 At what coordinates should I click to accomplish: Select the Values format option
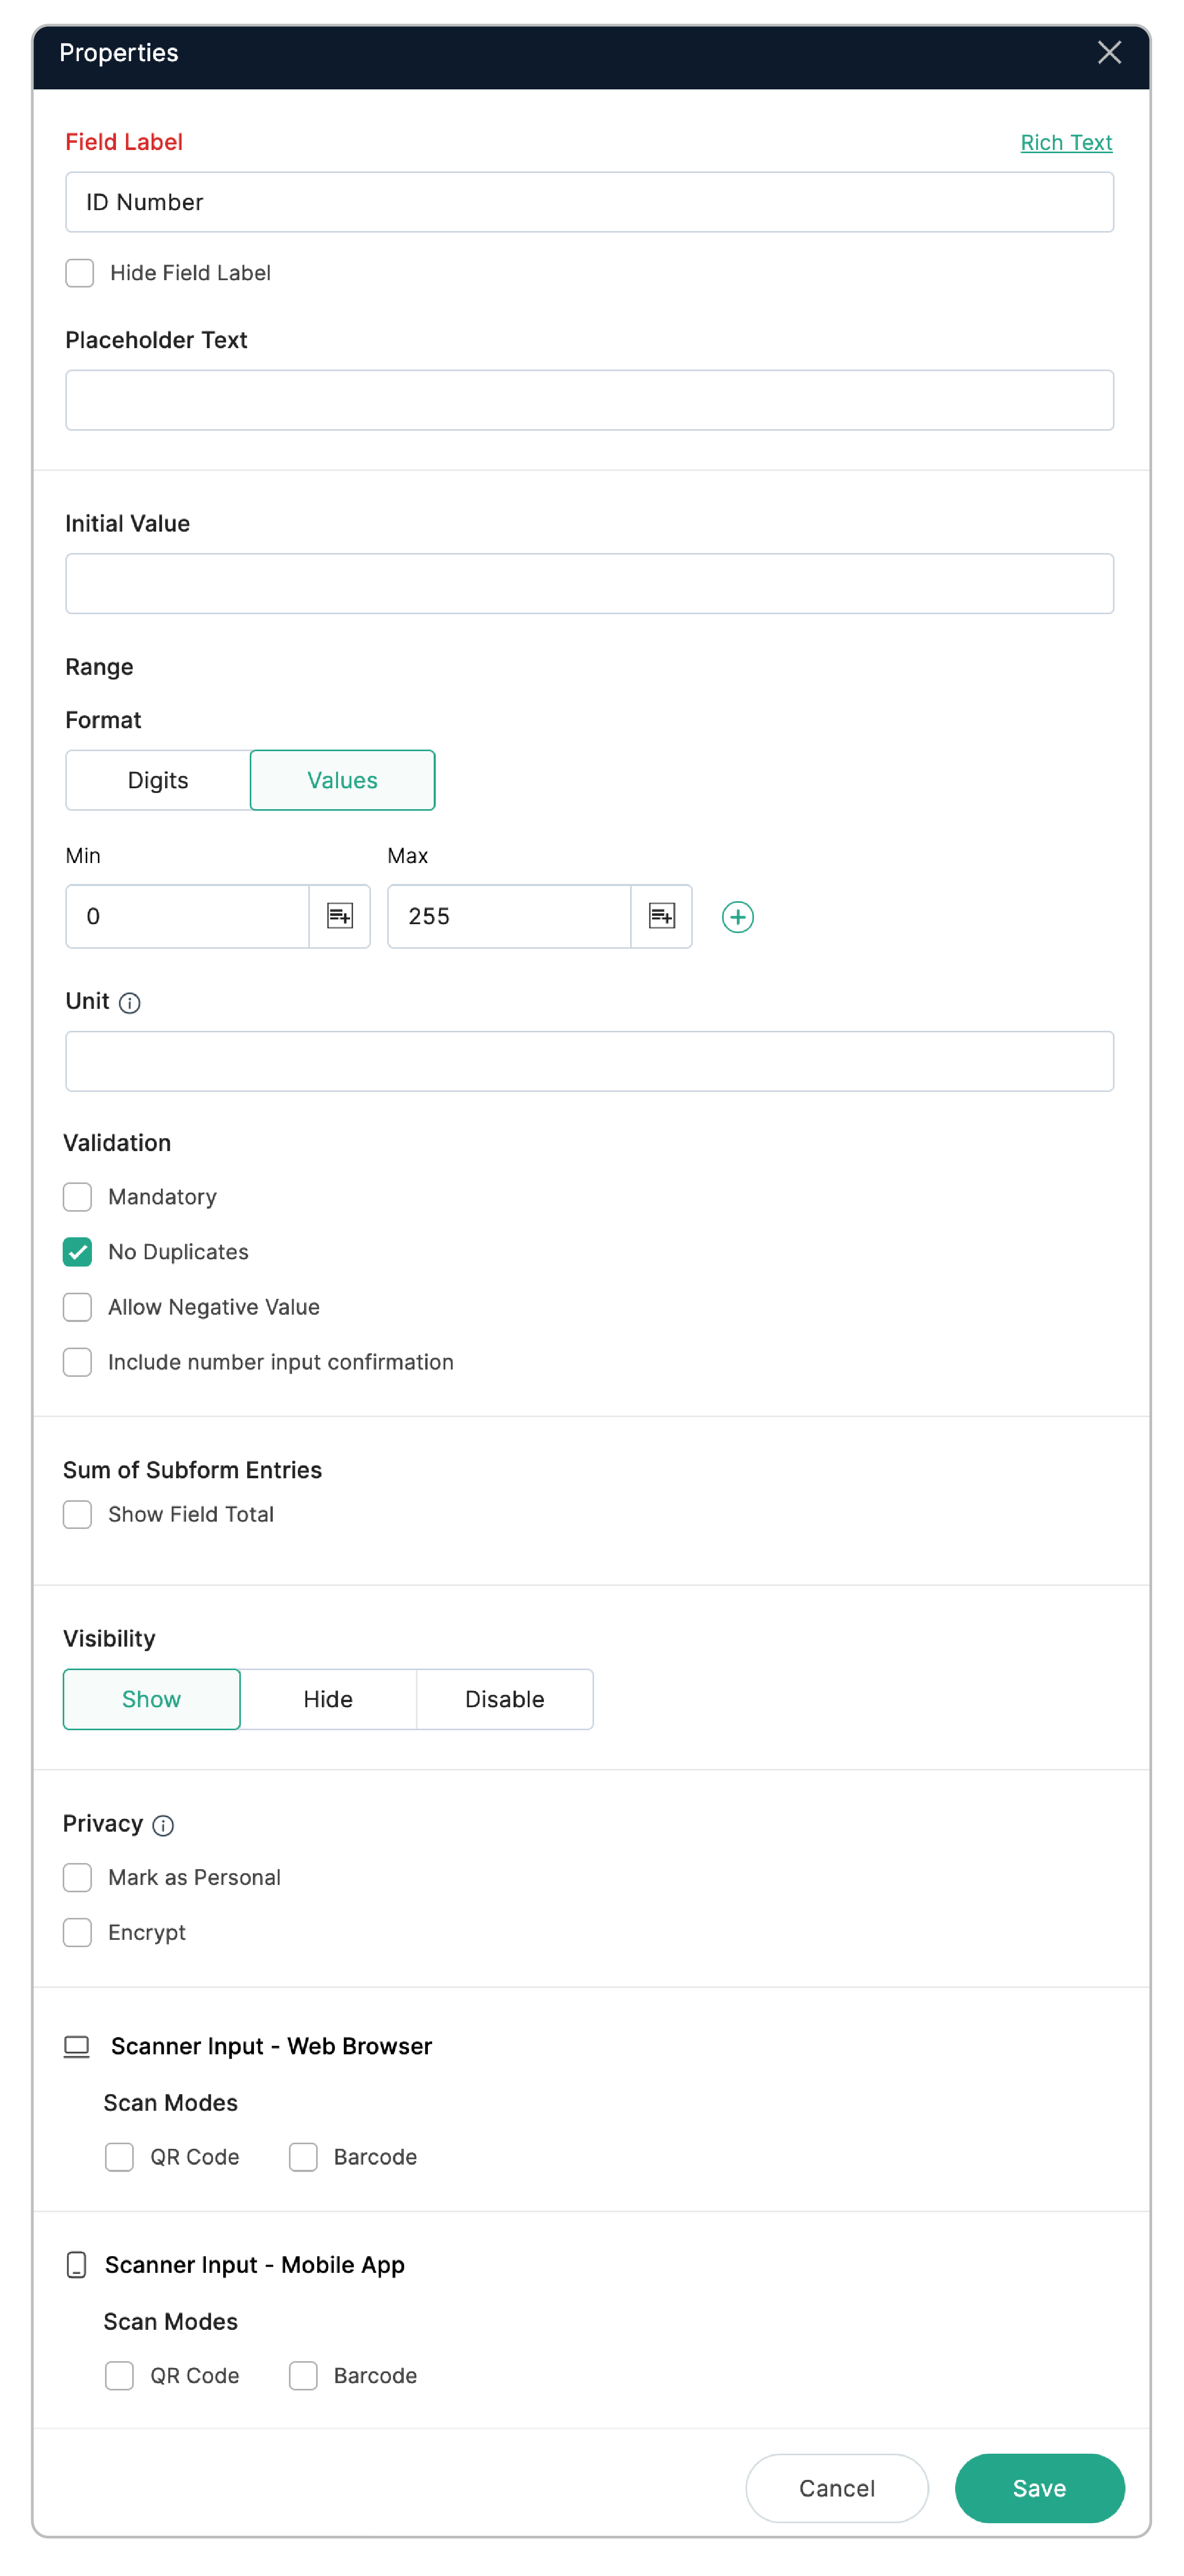tap(342, 780)
